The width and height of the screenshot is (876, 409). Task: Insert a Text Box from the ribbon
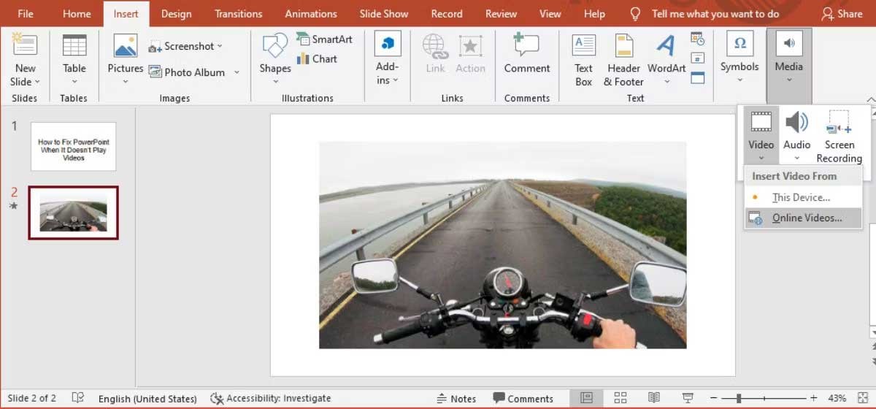[x=583, y=60]
